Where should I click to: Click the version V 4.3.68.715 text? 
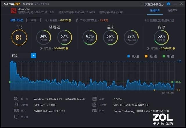(42, 4)
